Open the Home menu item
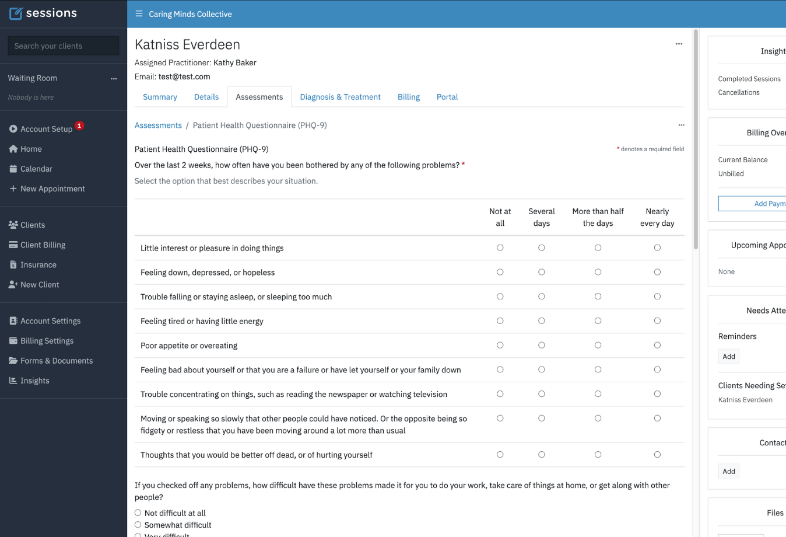786x537 pixels. point(31,149)
